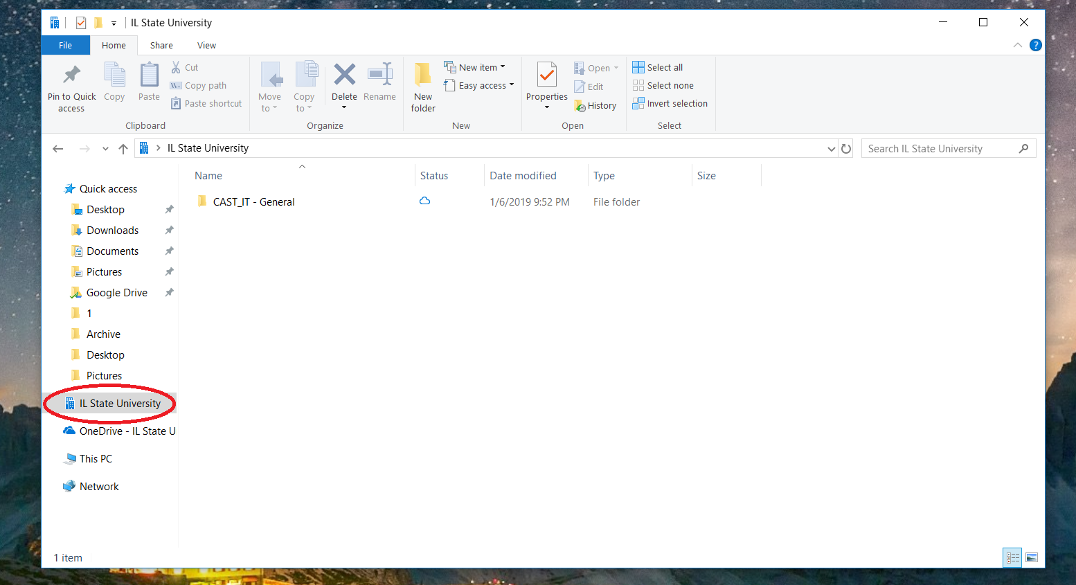Click Pin to Quick access icon

tap(71, 75)
